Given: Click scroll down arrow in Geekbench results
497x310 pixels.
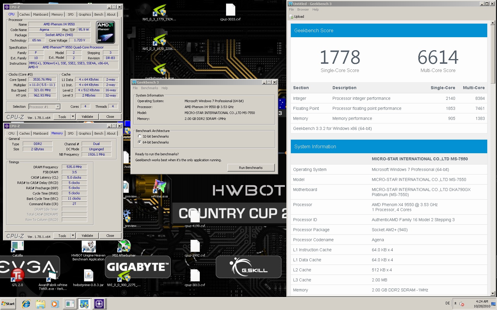Looking at the screenshot, I should tap(493, 293).
